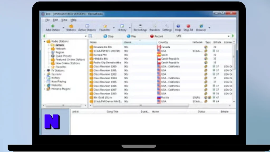
Task: Open the Help menu
Action: [73, 20]
